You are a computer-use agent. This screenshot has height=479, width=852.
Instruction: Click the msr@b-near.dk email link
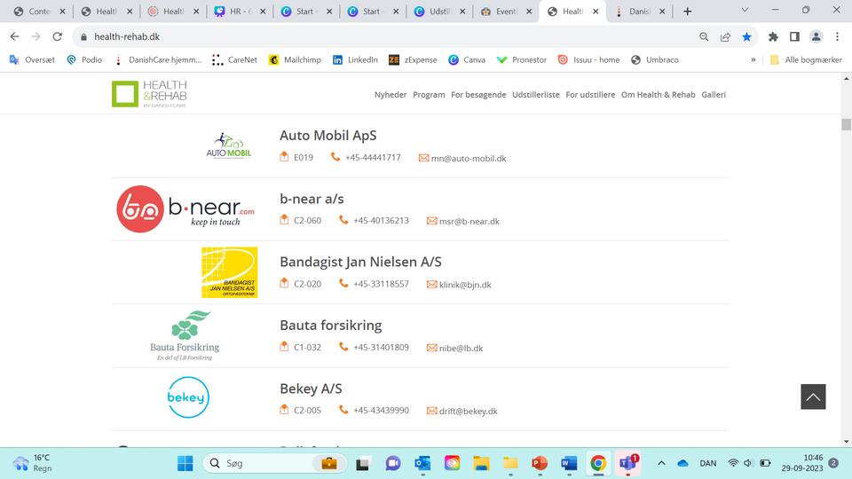(469, 222)
